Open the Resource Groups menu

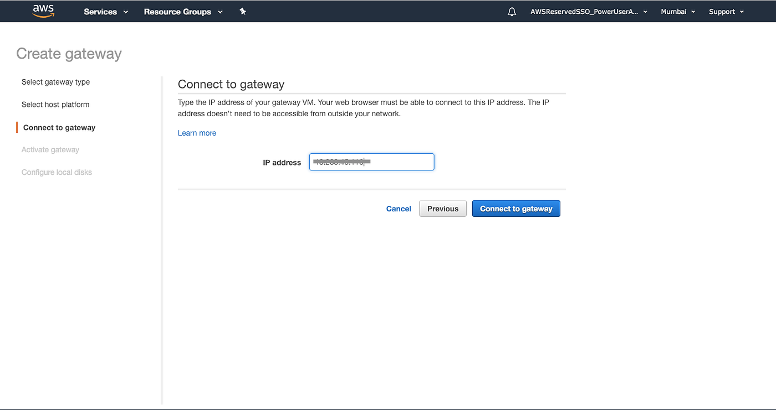tap(177, 11)
